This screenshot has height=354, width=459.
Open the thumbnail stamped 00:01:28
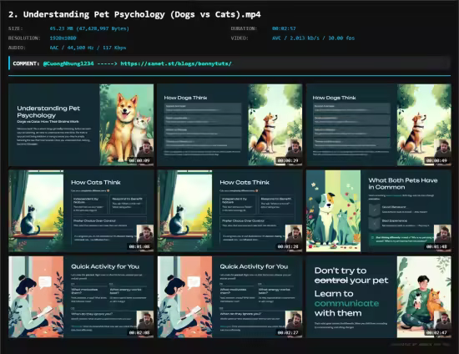(229, 211)
